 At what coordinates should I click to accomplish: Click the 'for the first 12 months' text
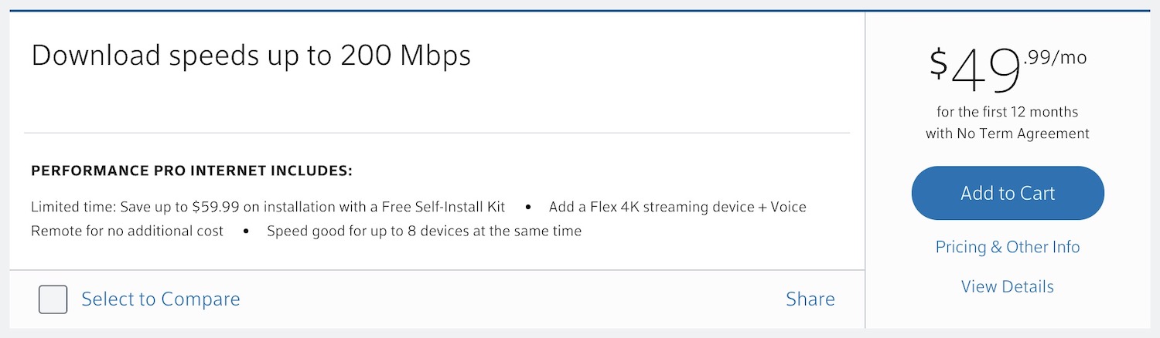click(1007, 112)
